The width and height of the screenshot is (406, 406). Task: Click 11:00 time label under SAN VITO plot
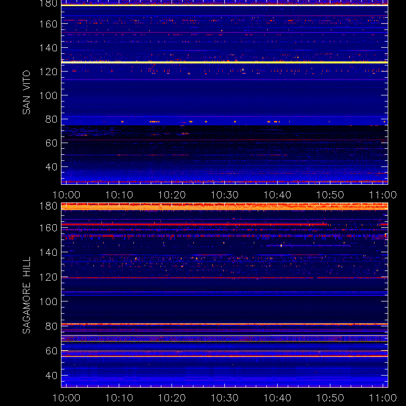[x=383, y=195]
